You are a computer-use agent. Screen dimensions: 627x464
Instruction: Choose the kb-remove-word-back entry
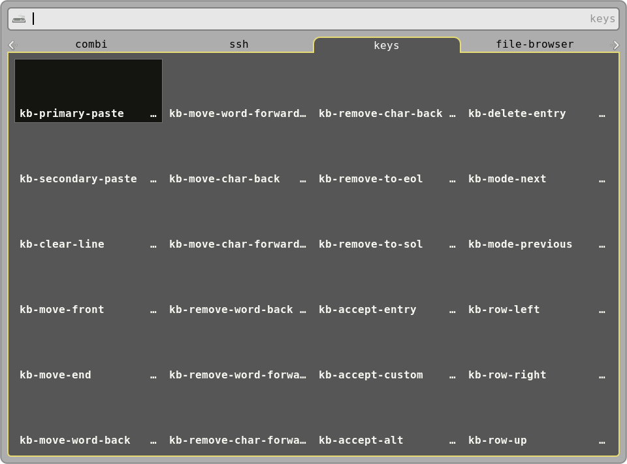pyautogui.click(x=238, y=286)
